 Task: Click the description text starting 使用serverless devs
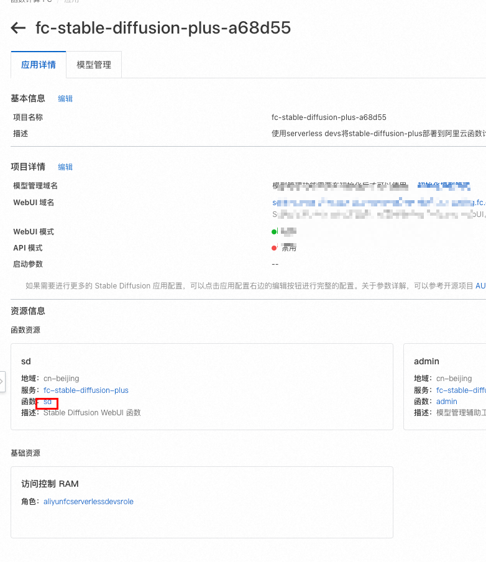coord(378,134)
